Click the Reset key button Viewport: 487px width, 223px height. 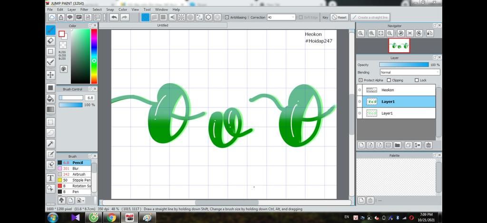point(339,18)
